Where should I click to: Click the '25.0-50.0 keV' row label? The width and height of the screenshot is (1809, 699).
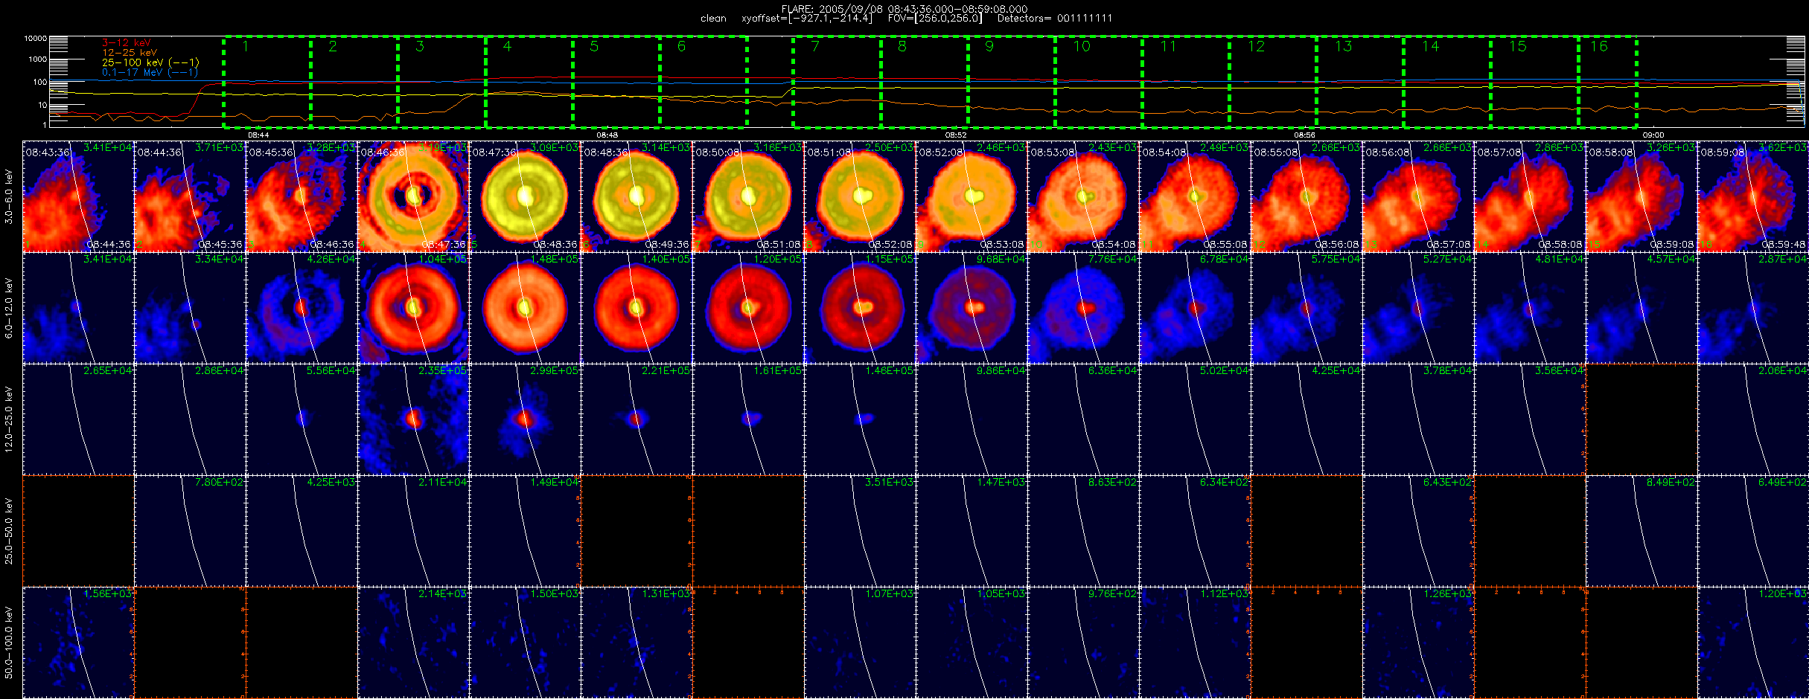tap(9, 531)
